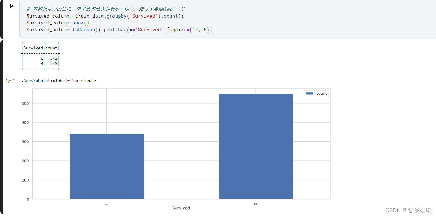The width and height of the screenshot is (436, 216).
Task: Click the bar for Survived 1
Action: [107, 166]
